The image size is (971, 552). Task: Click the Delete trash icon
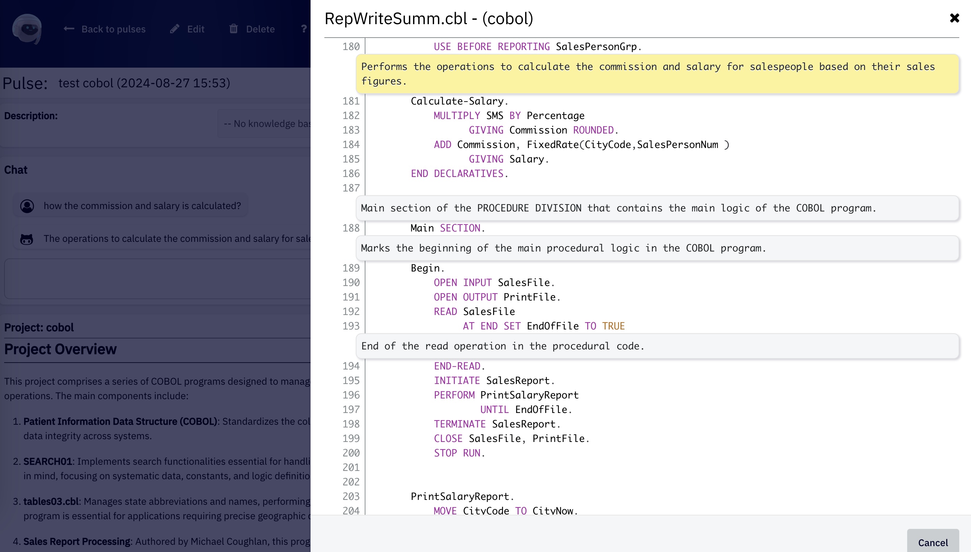234,29
